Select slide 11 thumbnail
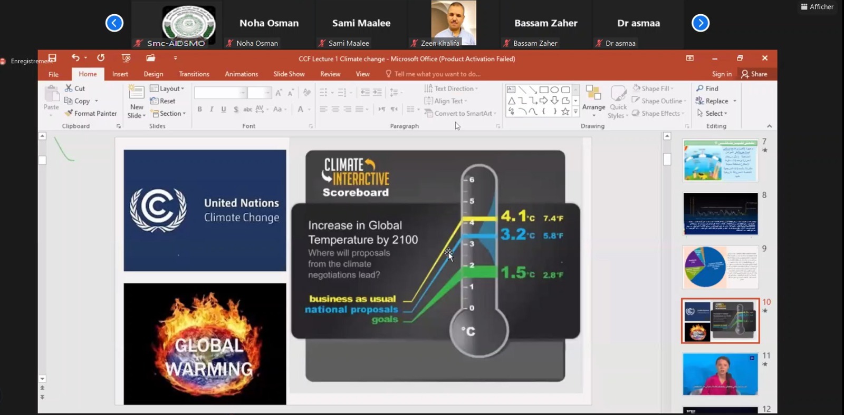844x415 pixels. (x=721, y=374)
